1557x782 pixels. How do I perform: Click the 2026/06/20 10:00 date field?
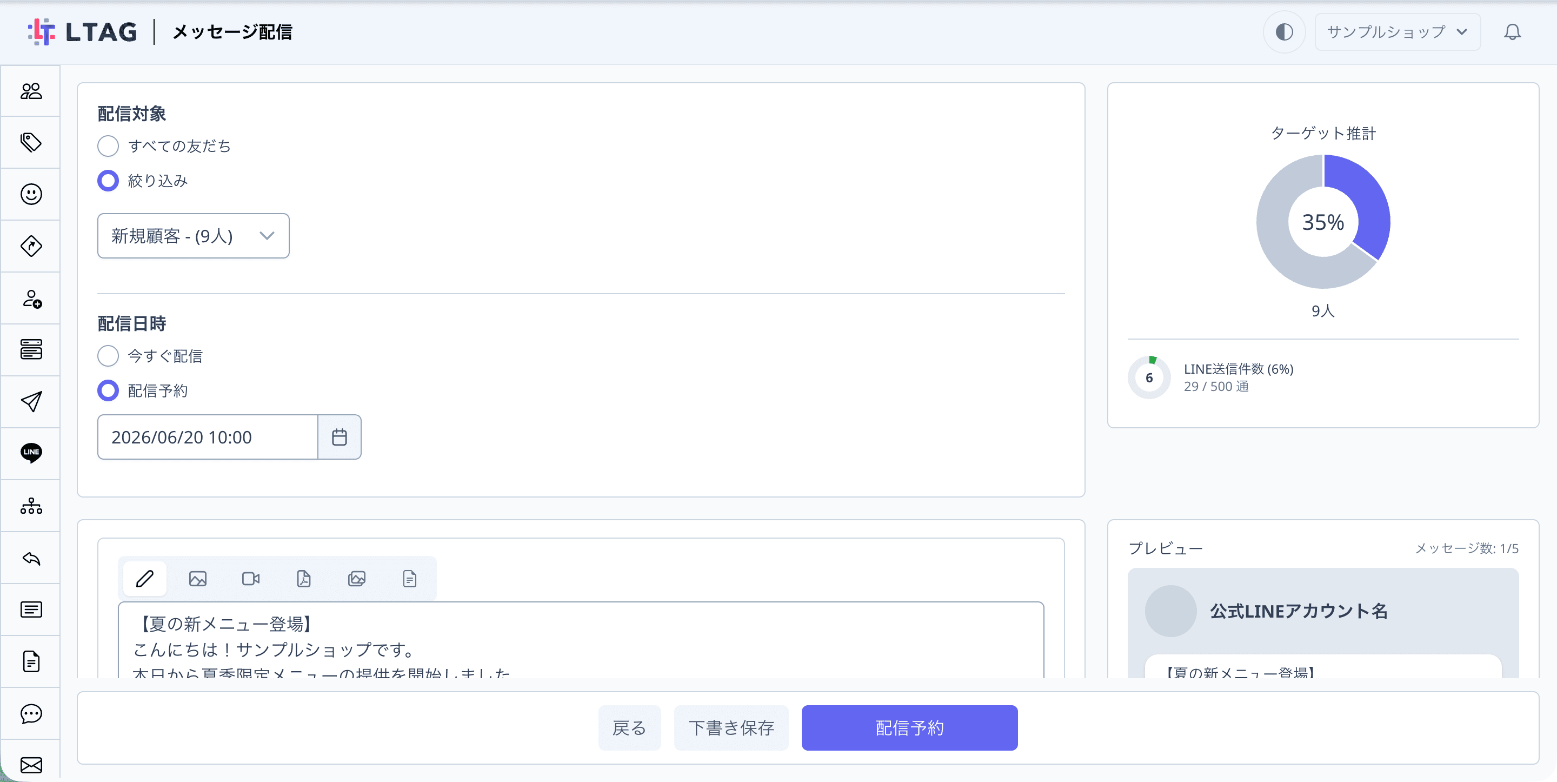pyautogui.click(x=207, y=436)
